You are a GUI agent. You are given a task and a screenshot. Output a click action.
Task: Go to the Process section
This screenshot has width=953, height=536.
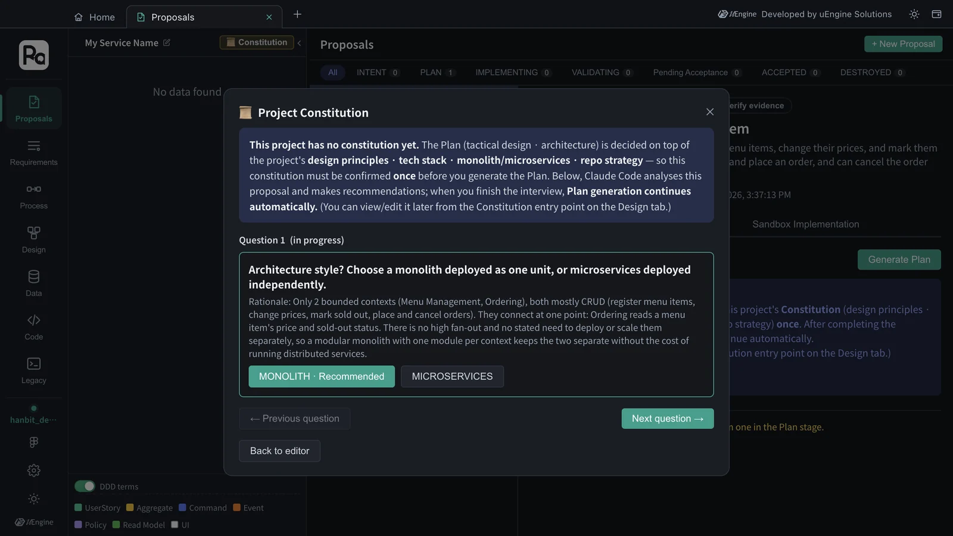coord(34,196)
